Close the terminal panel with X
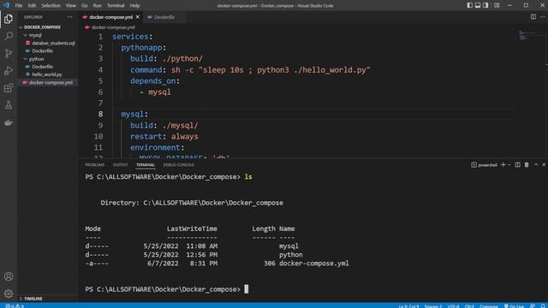 click(544, 165)
